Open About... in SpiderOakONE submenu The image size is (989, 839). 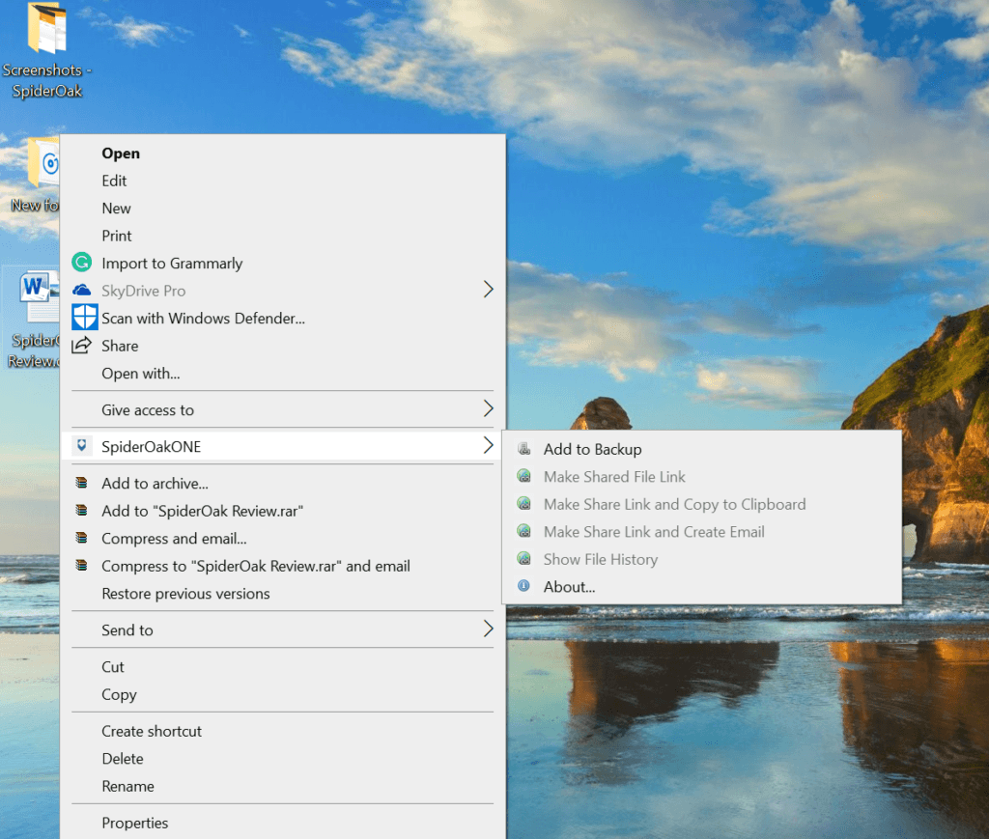tap(701, 587)
